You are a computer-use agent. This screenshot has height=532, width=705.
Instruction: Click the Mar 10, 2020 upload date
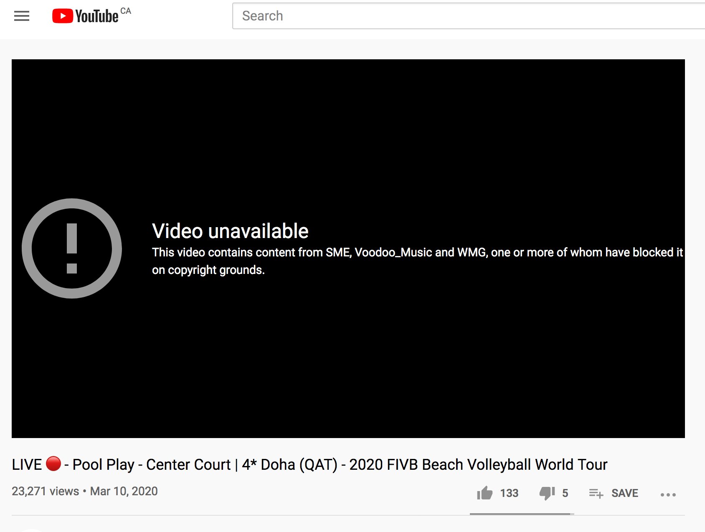(x=124, y=491)
